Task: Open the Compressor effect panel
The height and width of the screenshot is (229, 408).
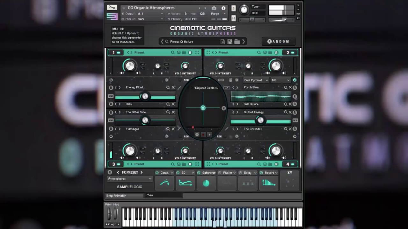Action: coord(164,183)
